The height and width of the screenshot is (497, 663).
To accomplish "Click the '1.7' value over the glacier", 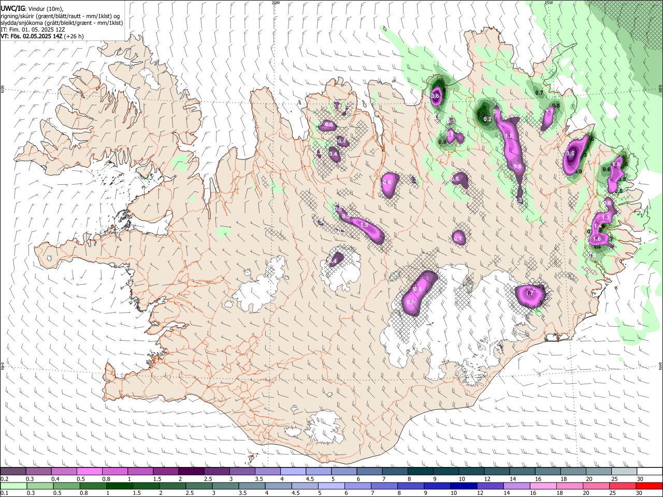I will 529,293.
